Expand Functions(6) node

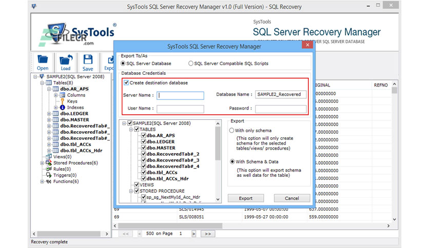click(42, 181)
